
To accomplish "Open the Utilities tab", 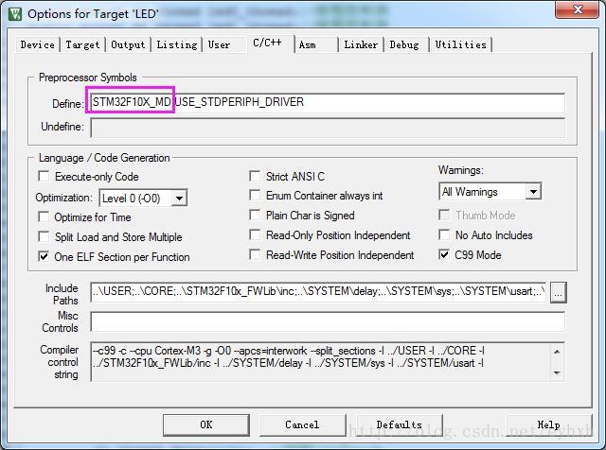I will coord(461,44).
